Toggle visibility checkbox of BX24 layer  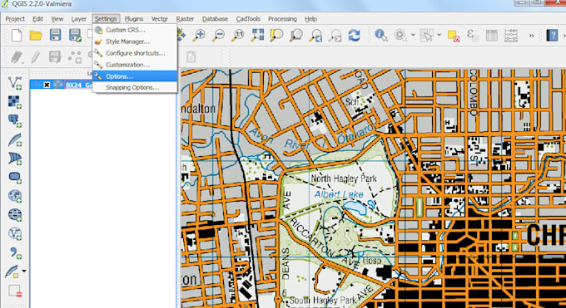point(47,85)
